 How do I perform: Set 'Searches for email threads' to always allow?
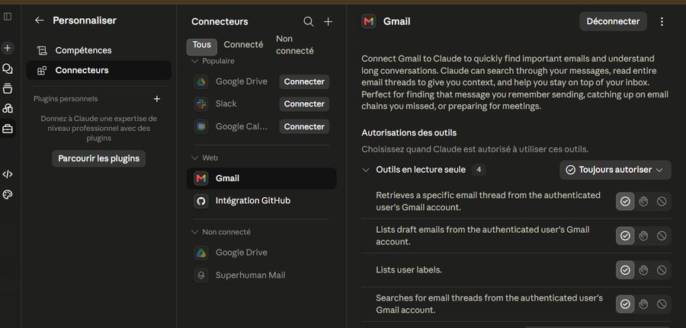pyautogui.click(x=625, y=304)
